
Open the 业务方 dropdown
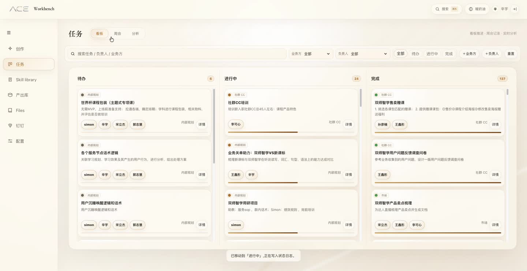311,54
